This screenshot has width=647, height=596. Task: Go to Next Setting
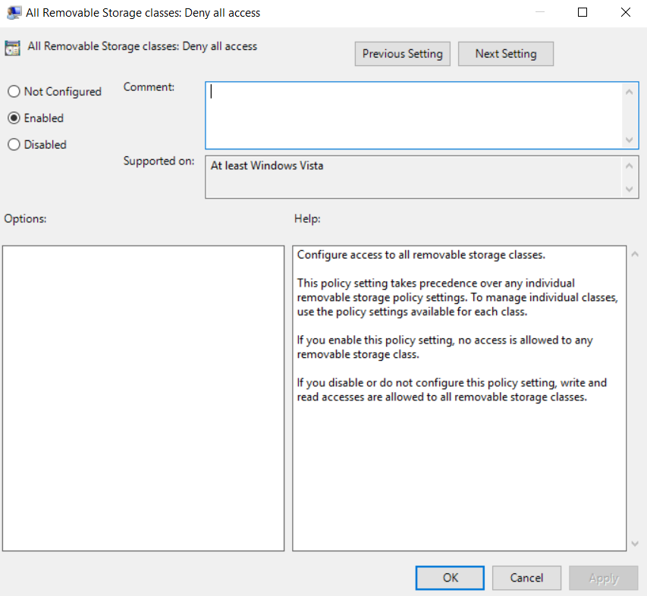505,54
